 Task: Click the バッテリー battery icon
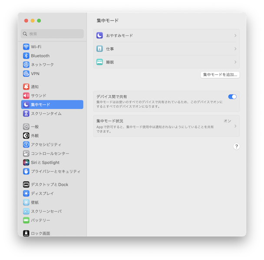pos(26,220)
